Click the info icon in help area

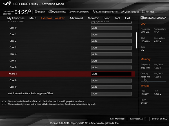click(4, 103)
